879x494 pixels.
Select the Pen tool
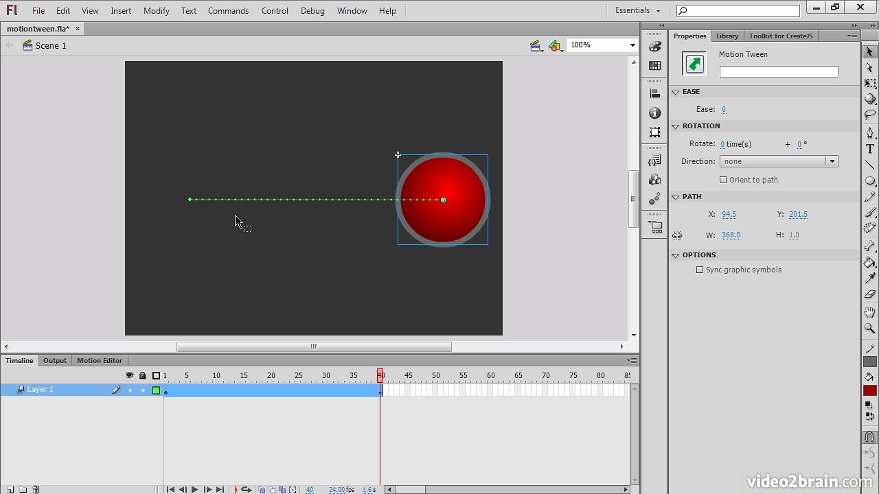[869, 132]
